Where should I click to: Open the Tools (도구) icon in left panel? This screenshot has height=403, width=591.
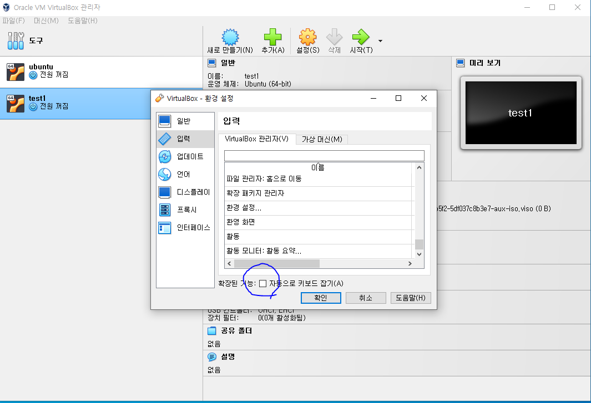click(x=16, y=40)
